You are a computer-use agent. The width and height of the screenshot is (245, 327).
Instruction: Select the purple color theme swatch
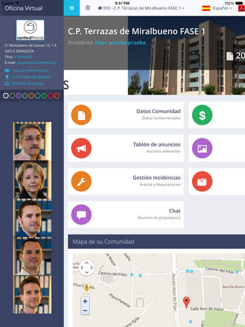18,95
